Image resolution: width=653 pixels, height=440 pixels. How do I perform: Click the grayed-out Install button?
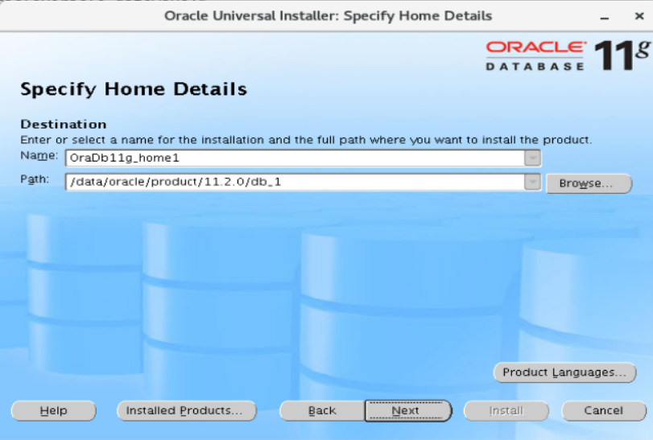[x=506, y=411]
